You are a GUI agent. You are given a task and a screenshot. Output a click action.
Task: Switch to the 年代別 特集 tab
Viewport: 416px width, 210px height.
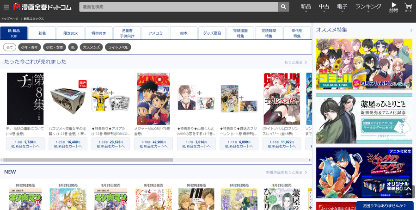(x=297, y=33)
